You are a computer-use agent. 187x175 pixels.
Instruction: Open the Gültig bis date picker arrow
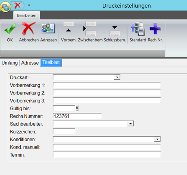[77, 108]
